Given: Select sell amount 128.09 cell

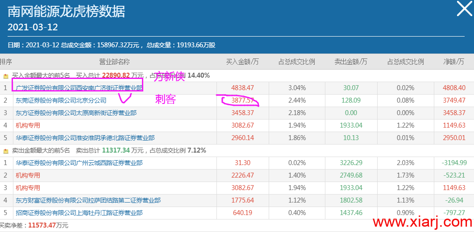Looking at the screenshot, I should point(351,100).
